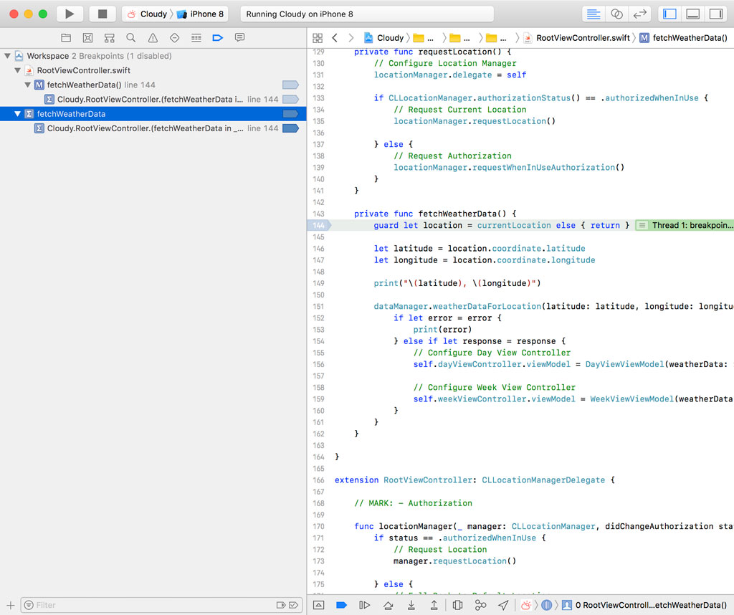Toggle the Navigator panel visibility
Image resolution: width=734 pixels, height=615 pixels.
pos(671,13)
